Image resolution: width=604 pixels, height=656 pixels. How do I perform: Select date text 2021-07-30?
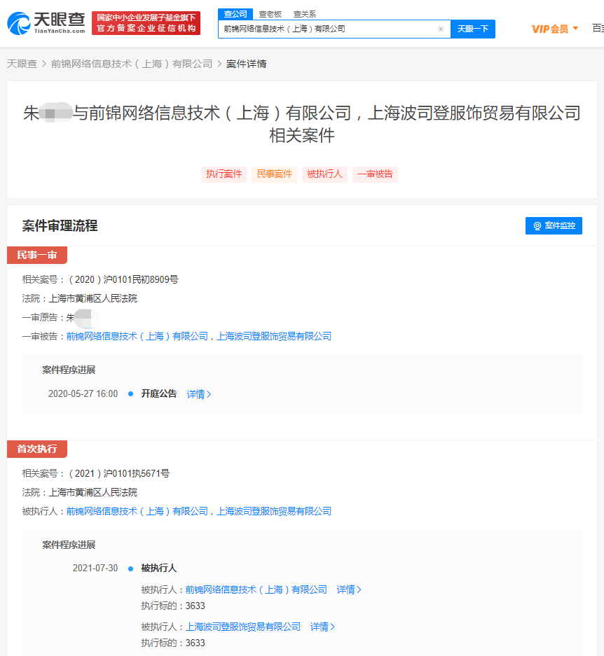pyautogui.click(x=95, y=568)
